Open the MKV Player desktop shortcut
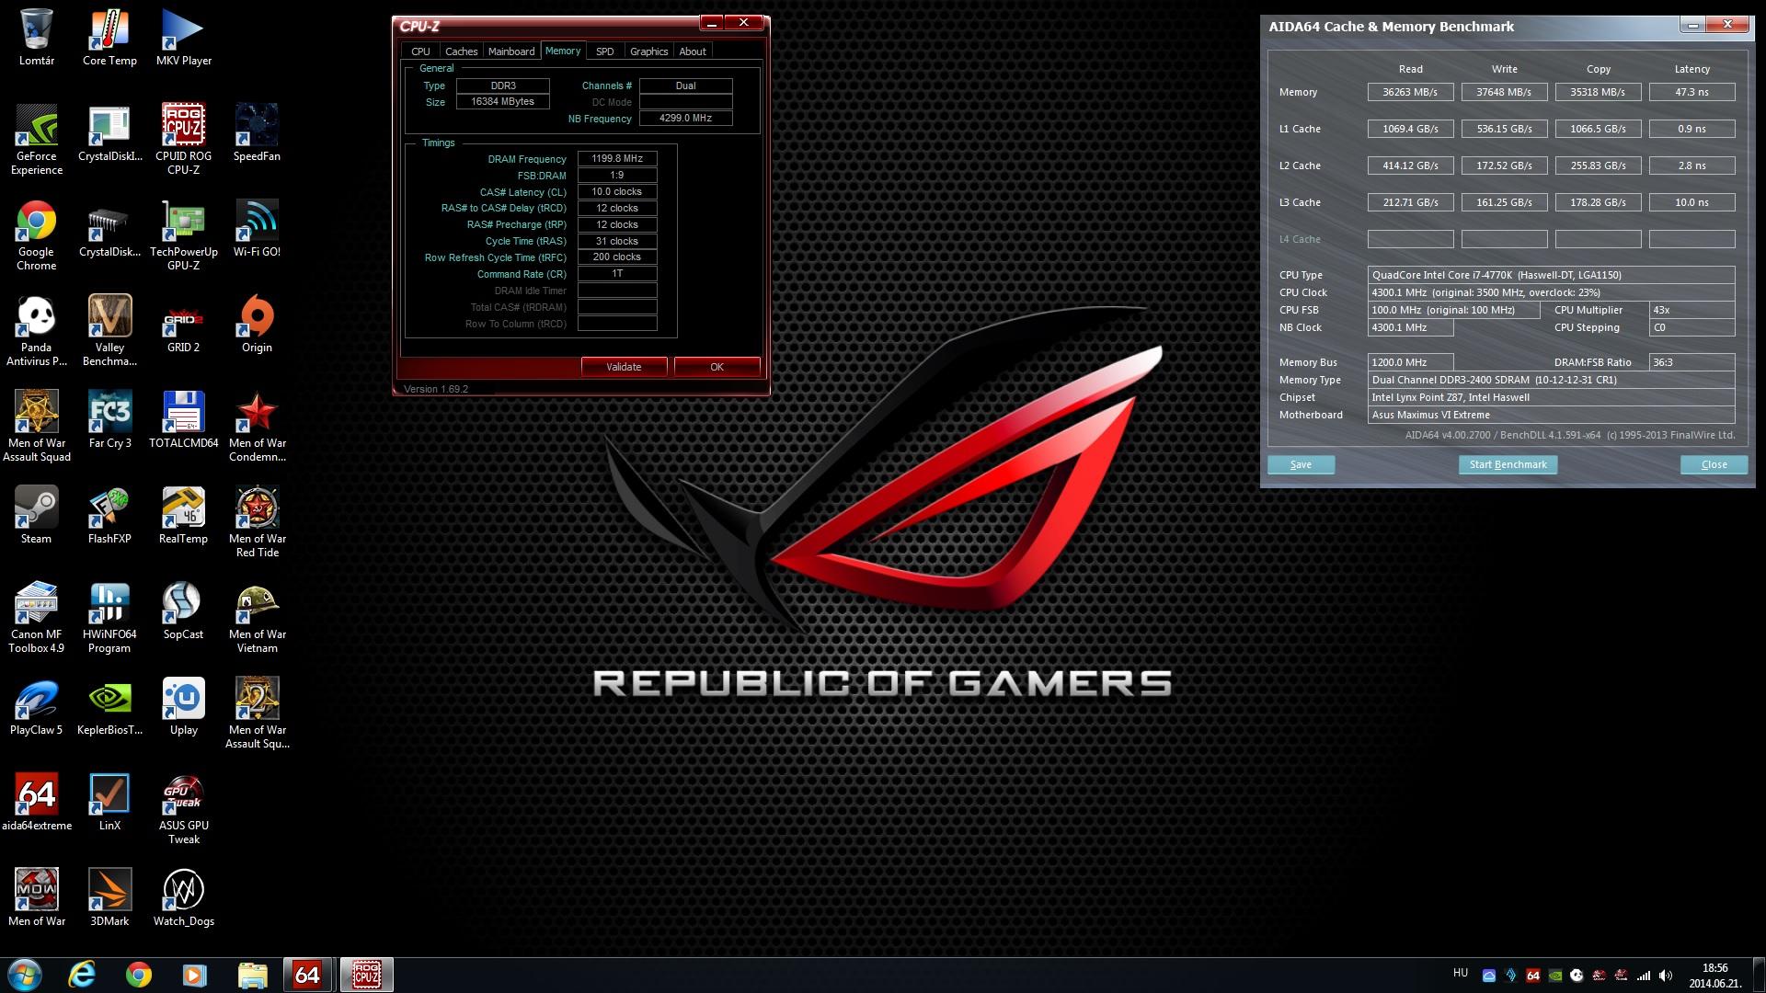Viewport: 1766px width, 993px height. [x=183, y=38]
